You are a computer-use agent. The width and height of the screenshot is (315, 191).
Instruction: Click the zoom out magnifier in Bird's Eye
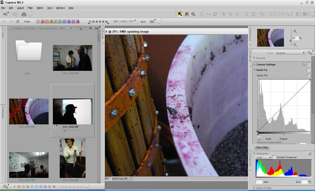tap(295, 45)
